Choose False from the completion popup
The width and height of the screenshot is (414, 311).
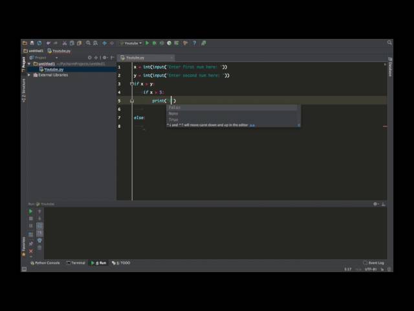[232, 108]
